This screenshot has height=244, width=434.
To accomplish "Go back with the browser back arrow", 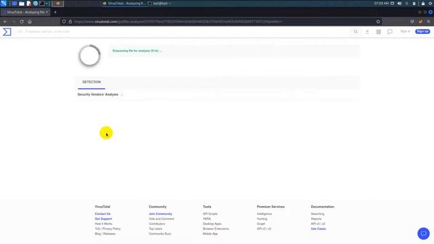I will (5, 22).
